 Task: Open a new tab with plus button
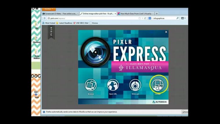coord(157,13)
